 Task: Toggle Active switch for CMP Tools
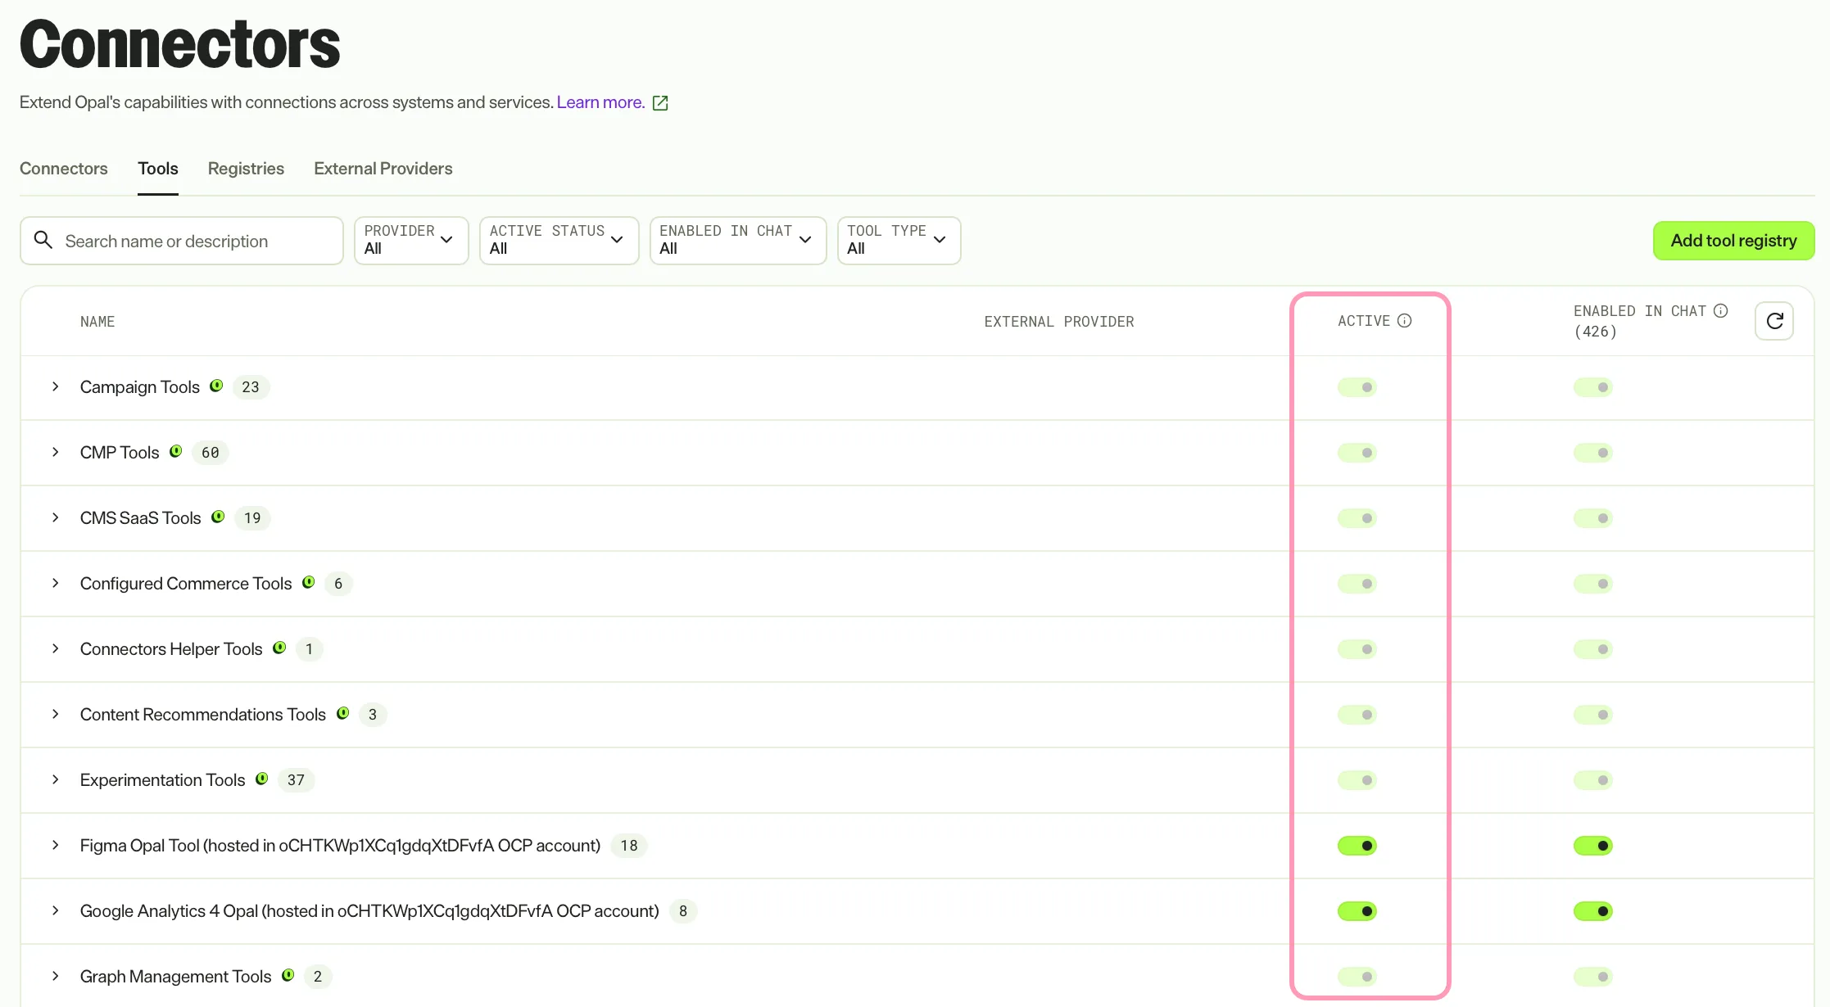pos(1357,453)
